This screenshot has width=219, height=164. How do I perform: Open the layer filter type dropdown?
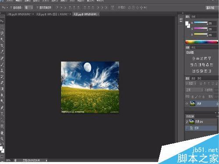coord(191,84)
